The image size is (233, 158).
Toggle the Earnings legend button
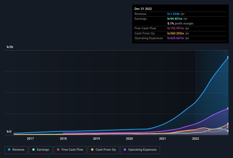41,150
